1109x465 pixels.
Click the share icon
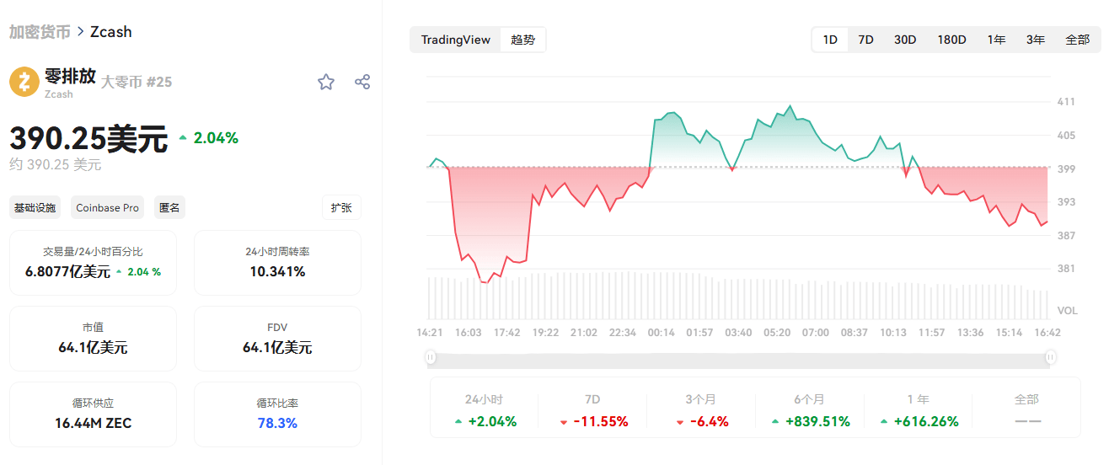point(362,82)
